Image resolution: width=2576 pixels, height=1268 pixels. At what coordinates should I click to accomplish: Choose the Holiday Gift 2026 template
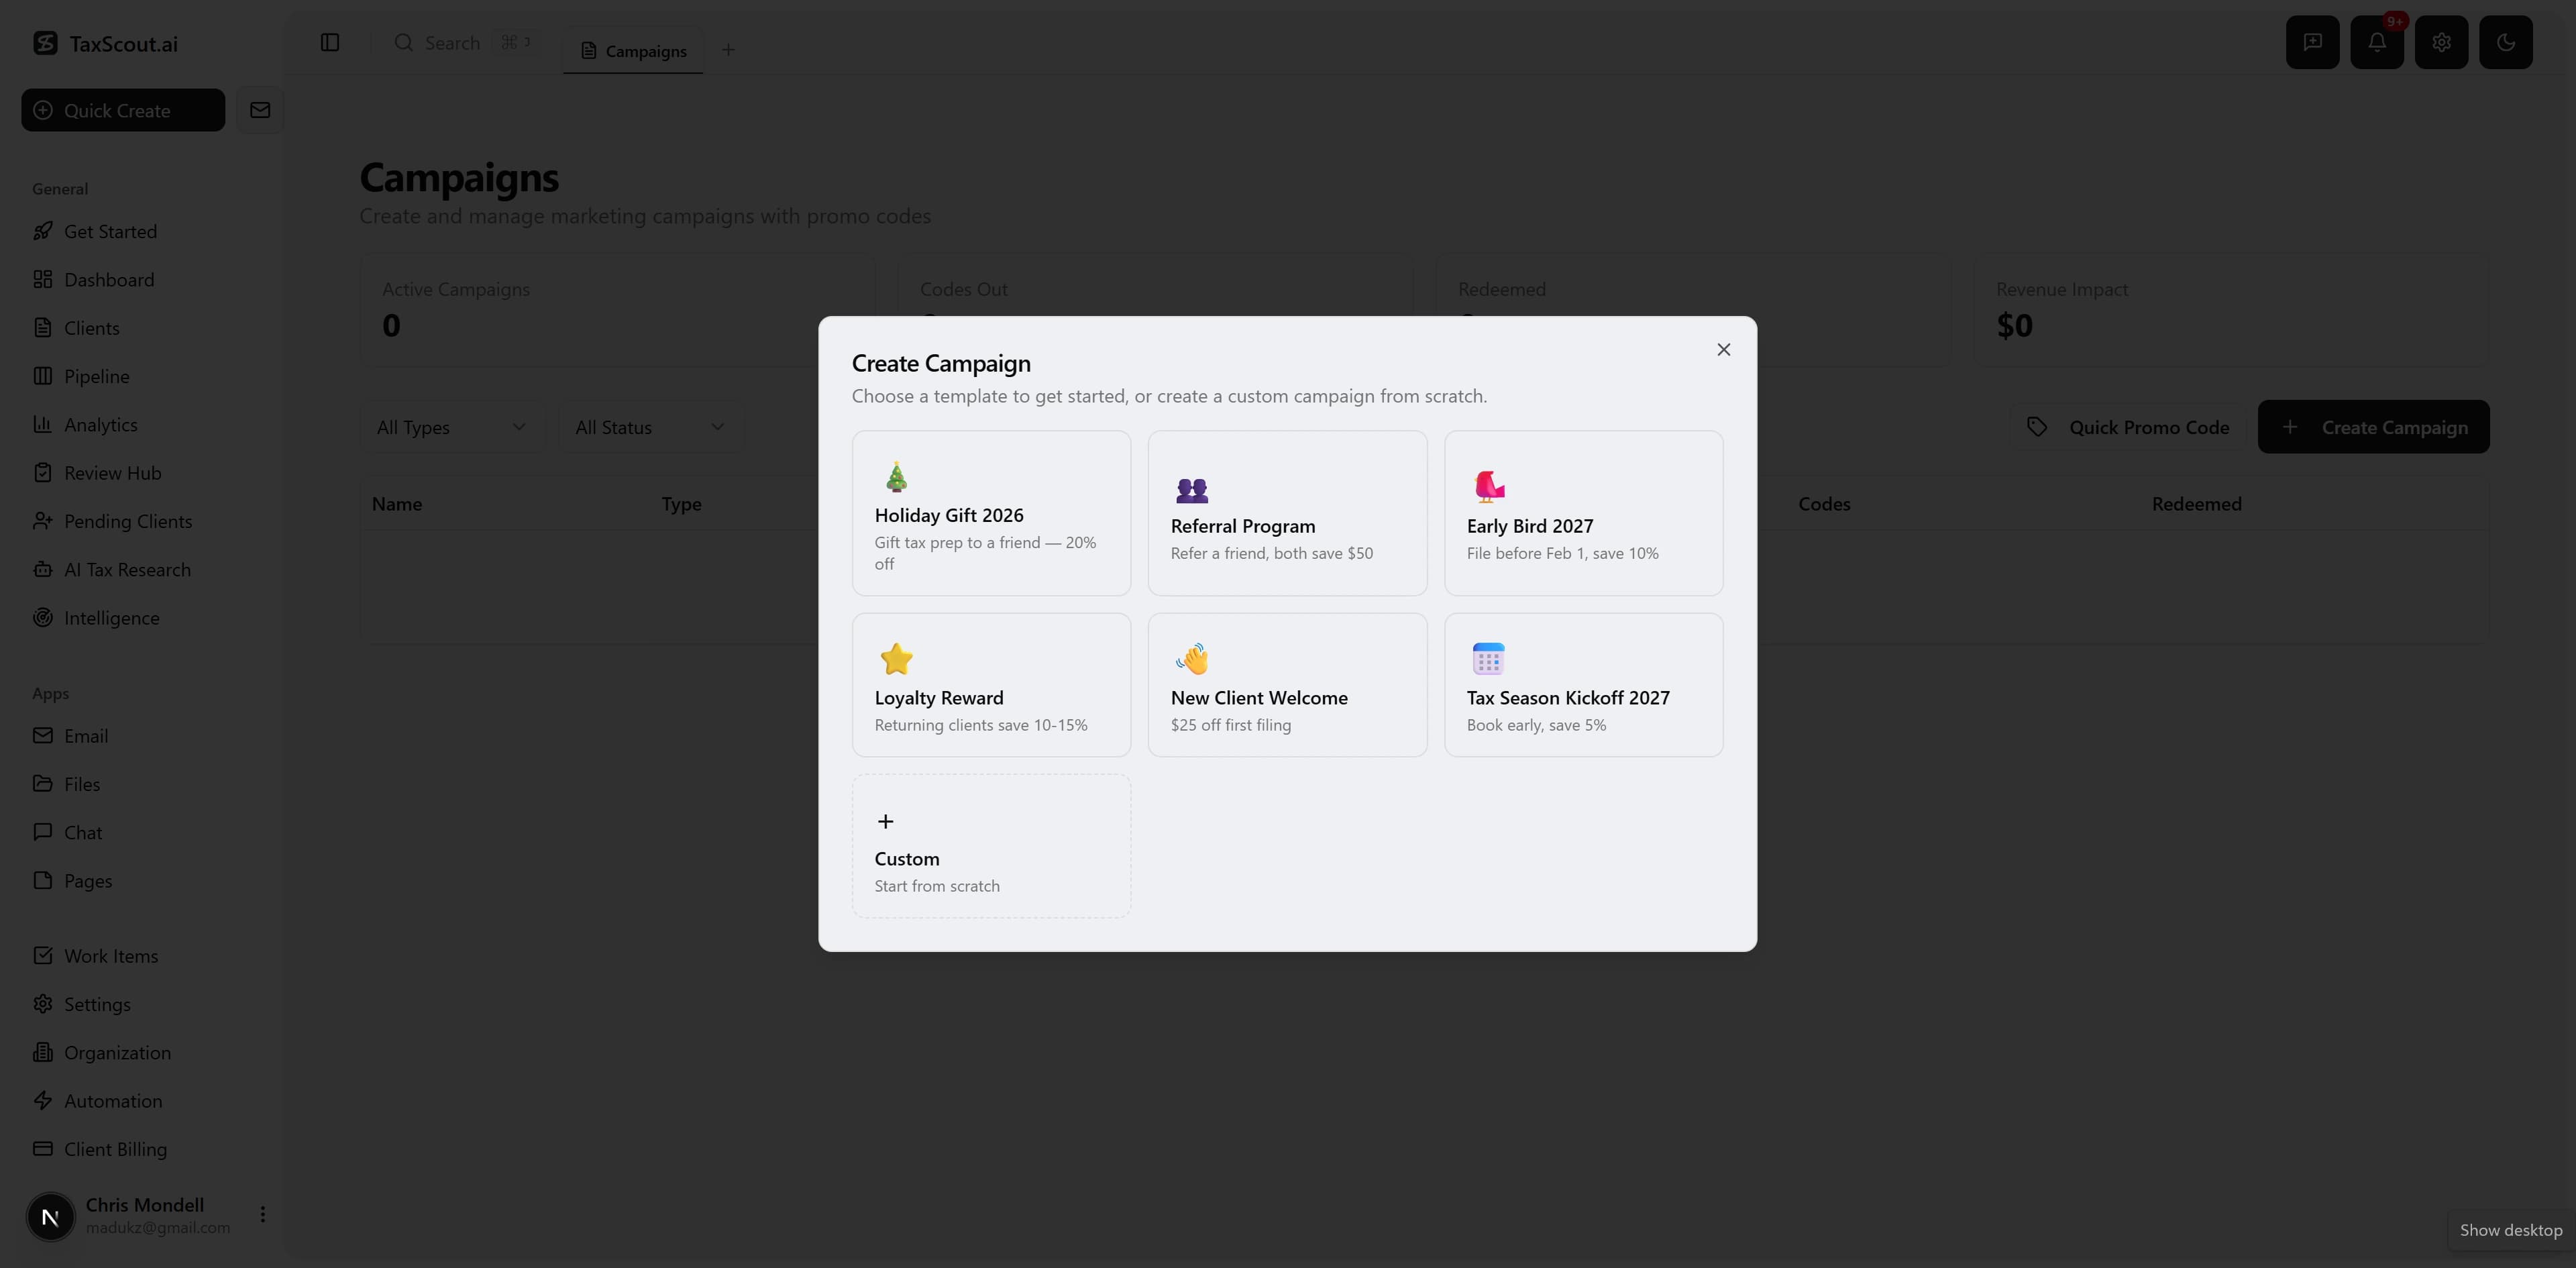pyautogui.click(x=991, y=513)
